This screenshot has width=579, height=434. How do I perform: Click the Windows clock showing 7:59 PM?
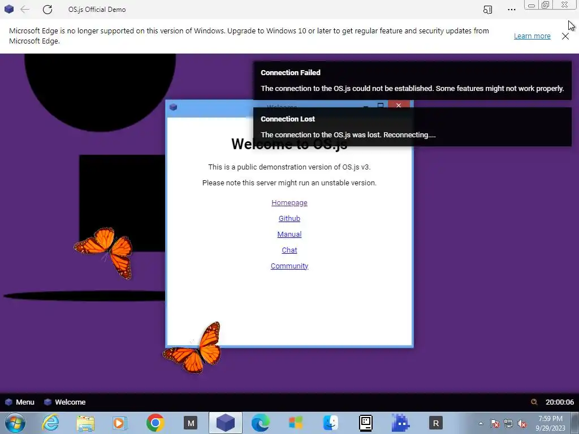550,423
